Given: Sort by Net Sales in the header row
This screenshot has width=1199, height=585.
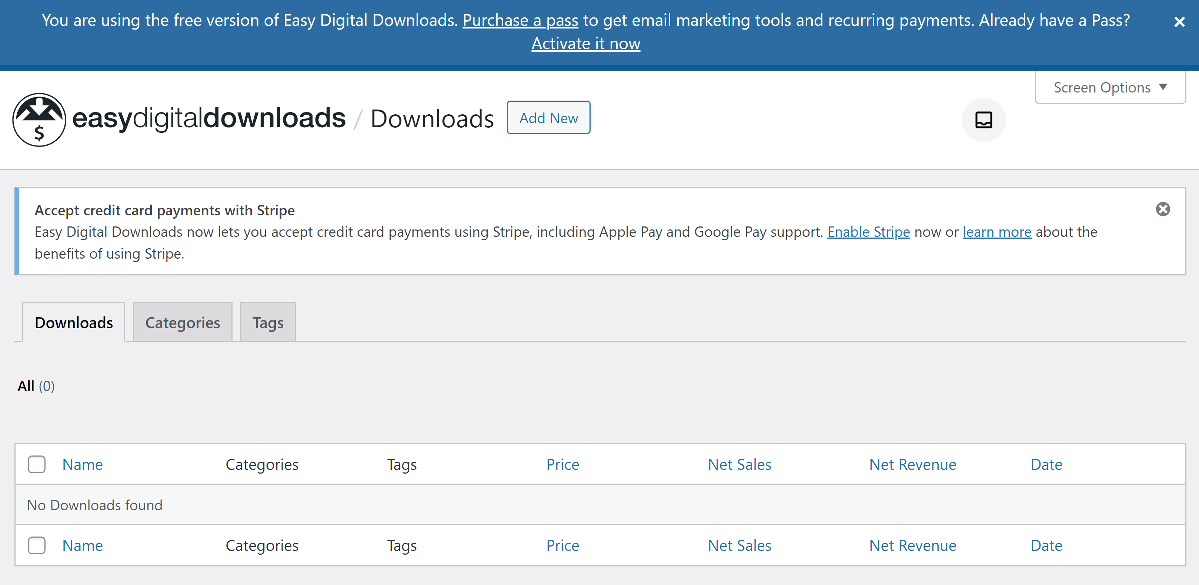Looking at the screenshot, I should [x=739, y=464].
